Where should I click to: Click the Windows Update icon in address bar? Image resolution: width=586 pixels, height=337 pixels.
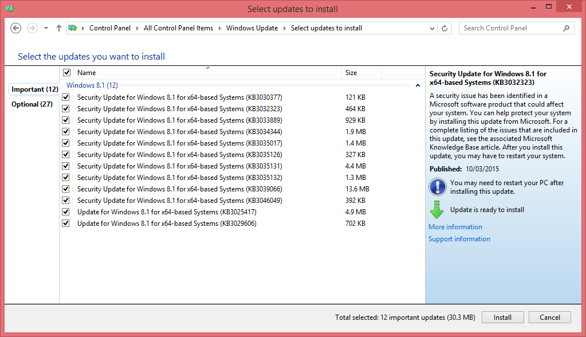(73, 28)
